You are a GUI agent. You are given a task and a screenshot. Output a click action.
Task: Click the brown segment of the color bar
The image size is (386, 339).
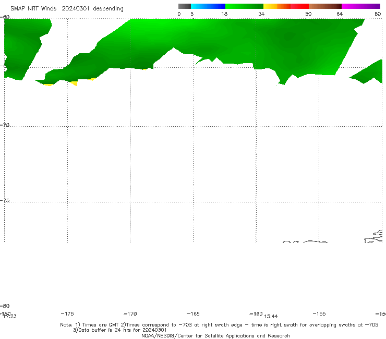[x=325, y=6]
